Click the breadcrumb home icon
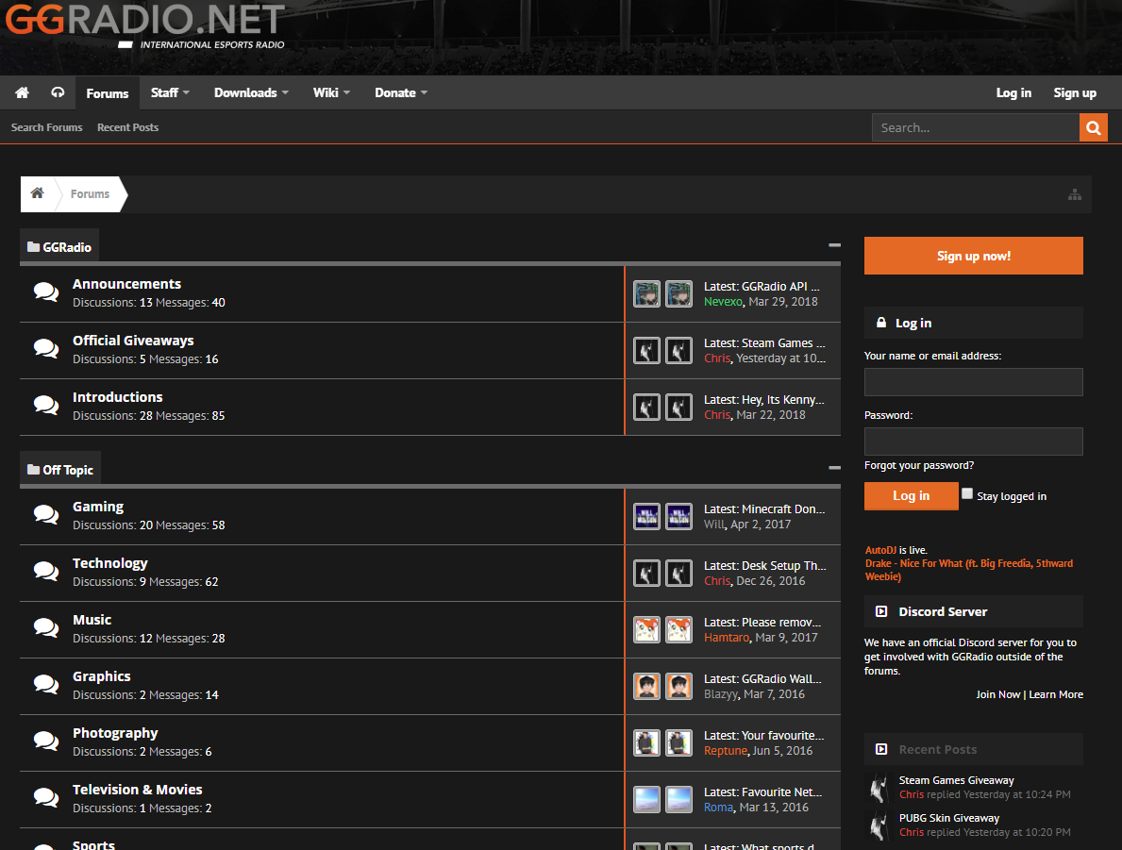Image resolution: width=1122 pixels, height=850 pixels. (37, 193)
